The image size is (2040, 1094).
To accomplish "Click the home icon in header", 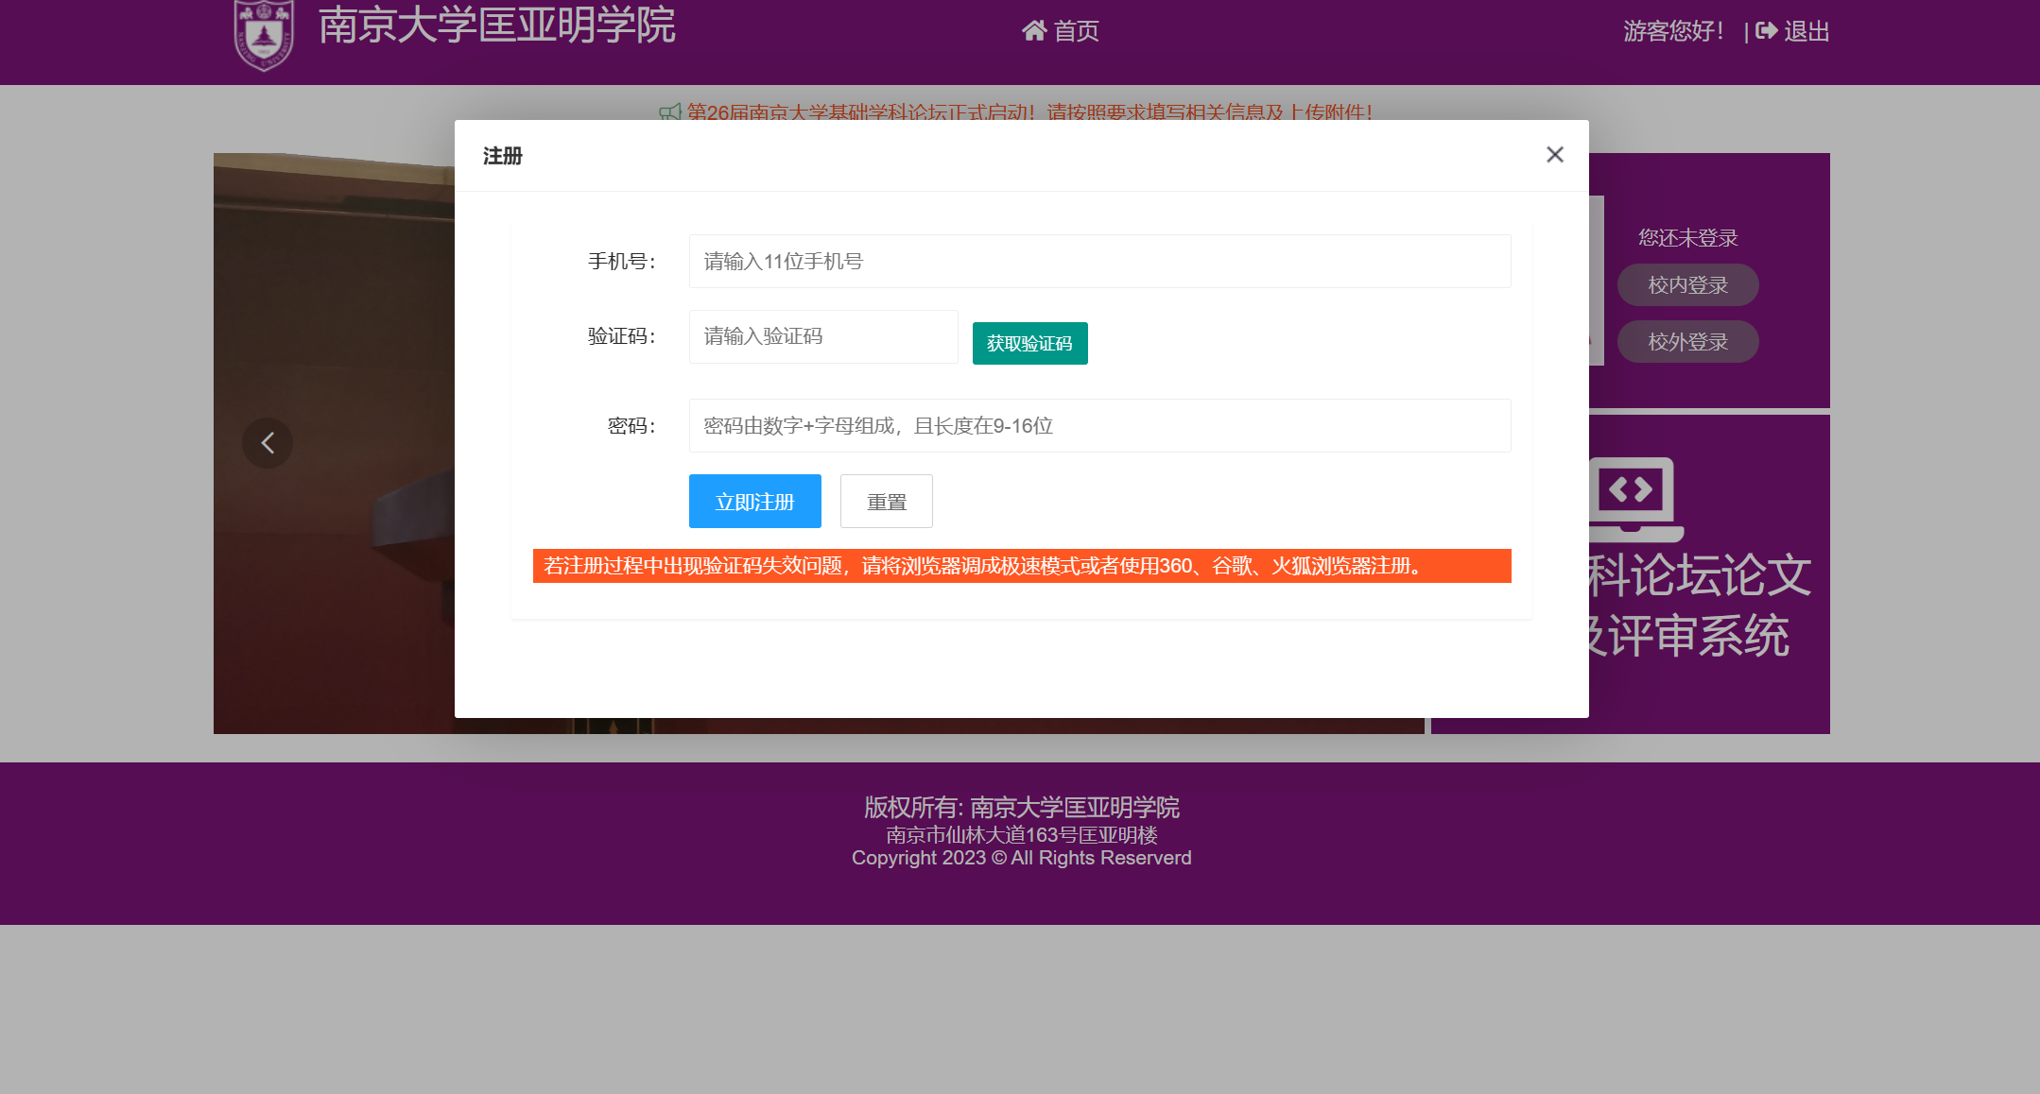I will (1033, 31).
